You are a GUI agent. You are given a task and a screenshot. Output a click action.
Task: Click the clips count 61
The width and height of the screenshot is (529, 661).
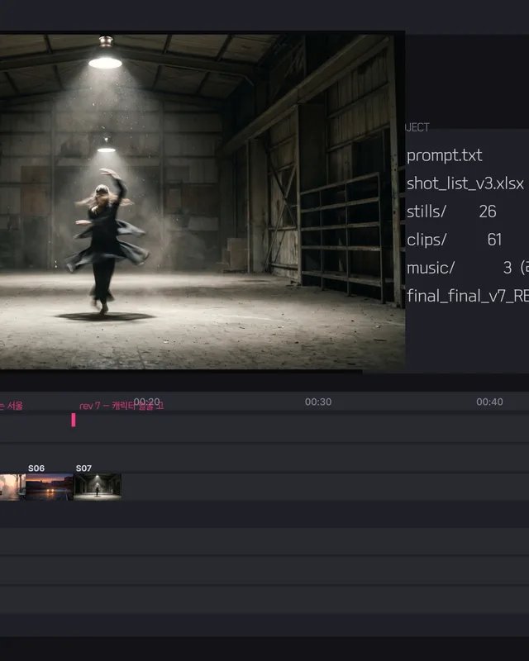494,240
